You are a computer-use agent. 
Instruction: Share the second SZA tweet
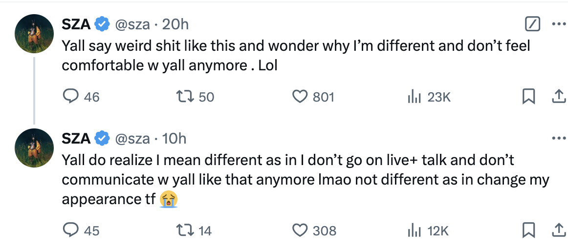[x=558, y=230]
